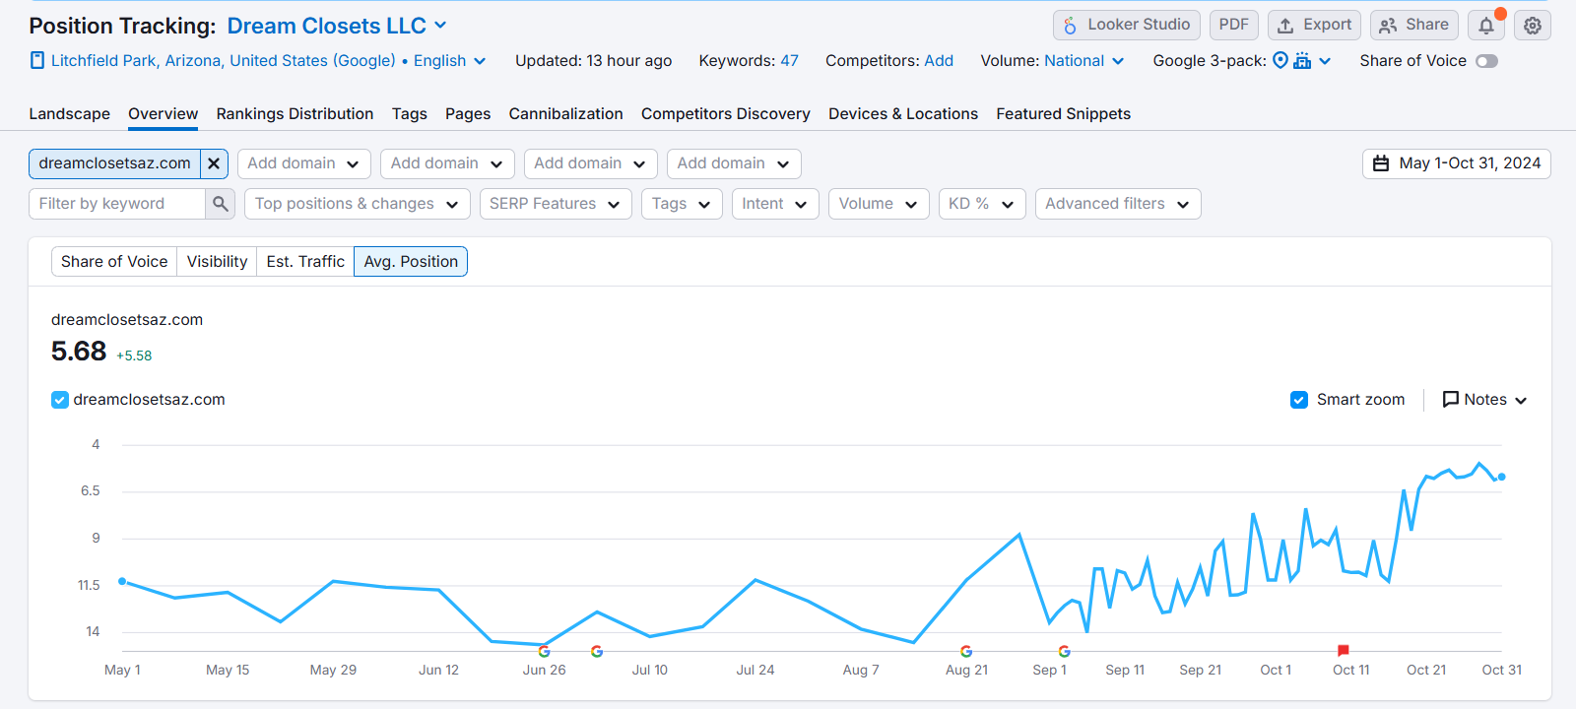The height and width of the screenshot is (709, 1576).
Task: Click the dreamclosetsaz.com domain chip
Action: tap(115, 163)
